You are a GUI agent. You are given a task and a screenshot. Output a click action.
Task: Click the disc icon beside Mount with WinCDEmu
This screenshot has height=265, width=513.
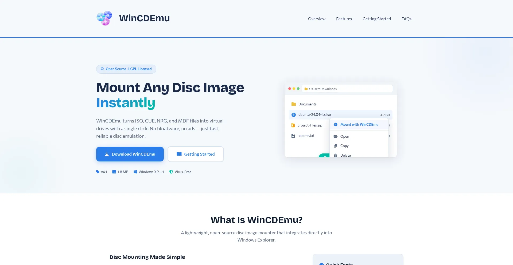coord(336,125)
